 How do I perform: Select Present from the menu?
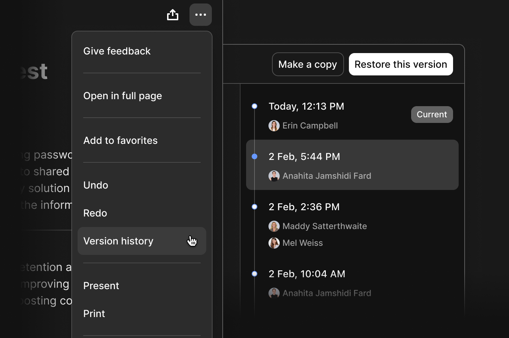click(142, 286)
